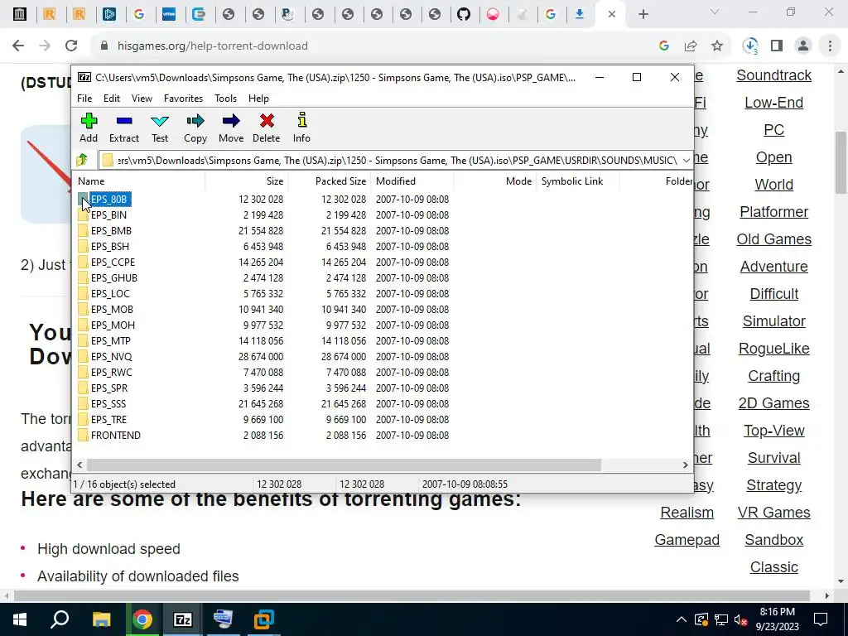Image resolution: width=848 pixels, height=636 pixels.
Task: Click right arrow of 7-Zip horizontal scrollbar
Action: 685,465
